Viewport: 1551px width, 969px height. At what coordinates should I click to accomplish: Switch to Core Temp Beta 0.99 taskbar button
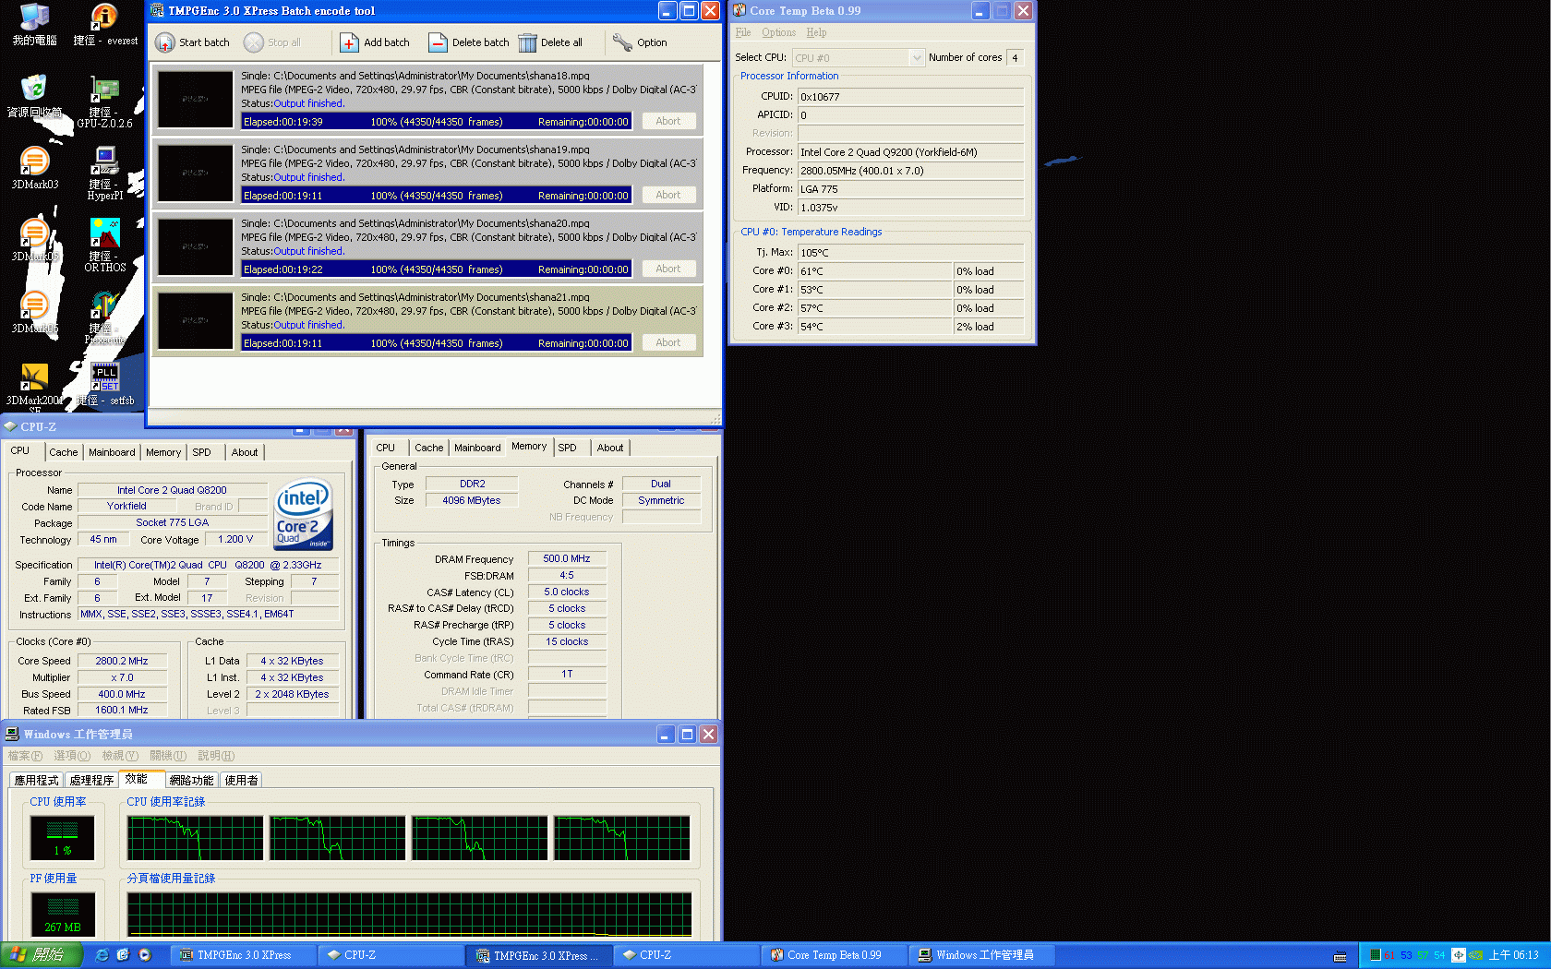(835, 955)
